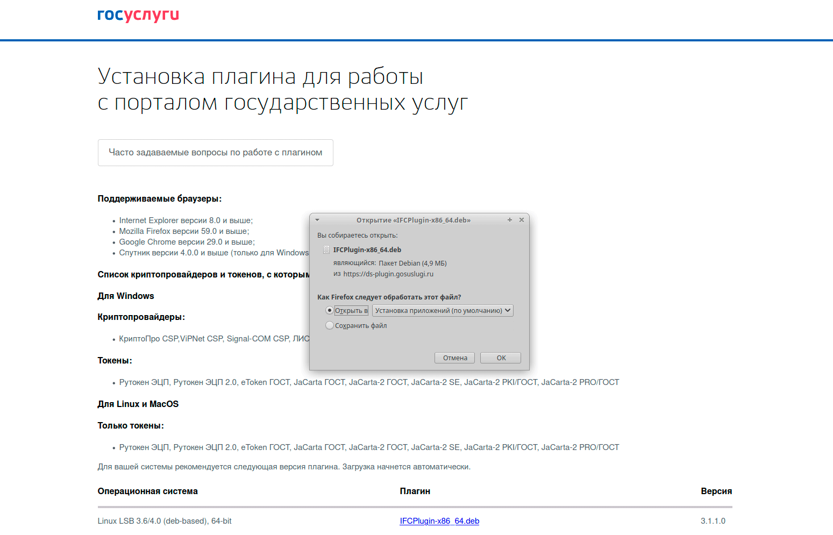Click 'Вы собираетесь открыть:' label
The image size is (833, 535).
358,236
